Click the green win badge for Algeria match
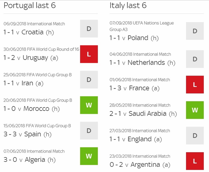Viewport: 209px width, 172px height. 89,156
